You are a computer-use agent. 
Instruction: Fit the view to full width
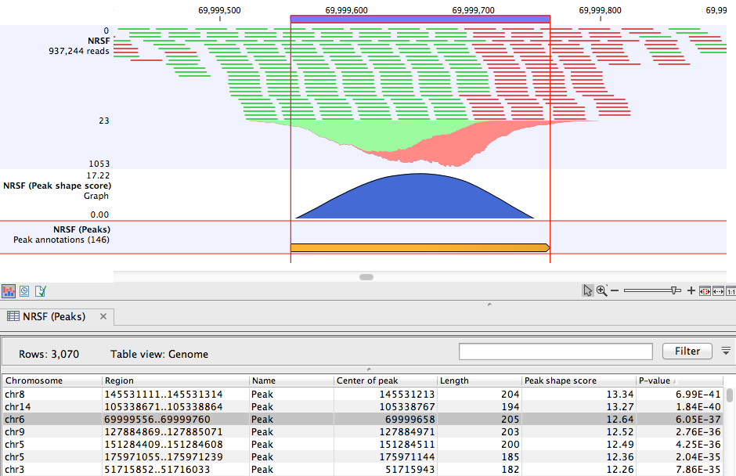pos(717,290)
